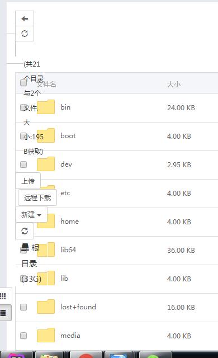Sort by 大小 column header
Screen dimensions: 218x358
coord(174,84)
